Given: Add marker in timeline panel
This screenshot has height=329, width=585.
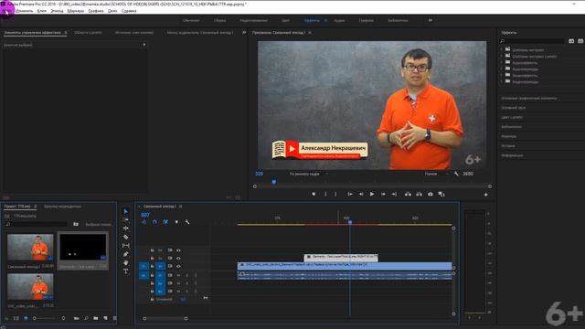Looking at the screenshot, I should pyautogui.click(x=176, y=222).
